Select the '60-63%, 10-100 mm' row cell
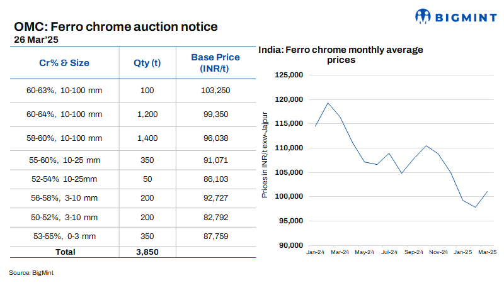 64,91
